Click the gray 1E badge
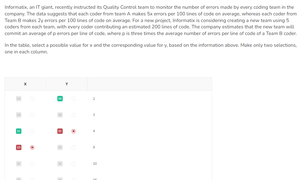This screenshot has height=180, width=305. point(19,164)
